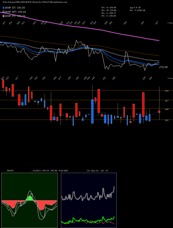Click the (14 day) 51, +42, -14 ADX values
Image resolution: width=173 pixels, height=228 pixels.
pyautogui.click(x=97, y=171)
